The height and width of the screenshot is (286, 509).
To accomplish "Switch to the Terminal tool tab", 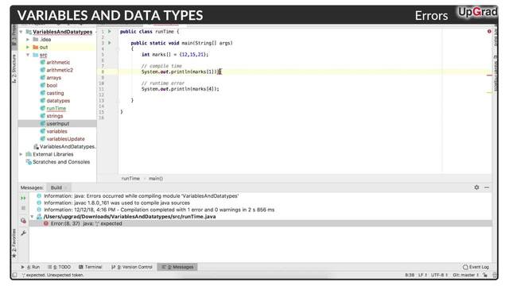I will click(90, 267).
